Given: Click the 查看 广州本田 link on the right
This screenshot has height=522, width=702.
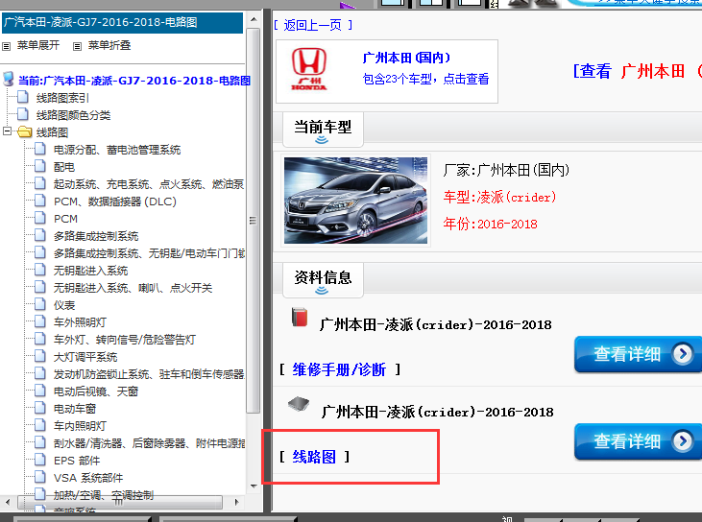Looking at the screenshot, I should click(x=637, y=71).
